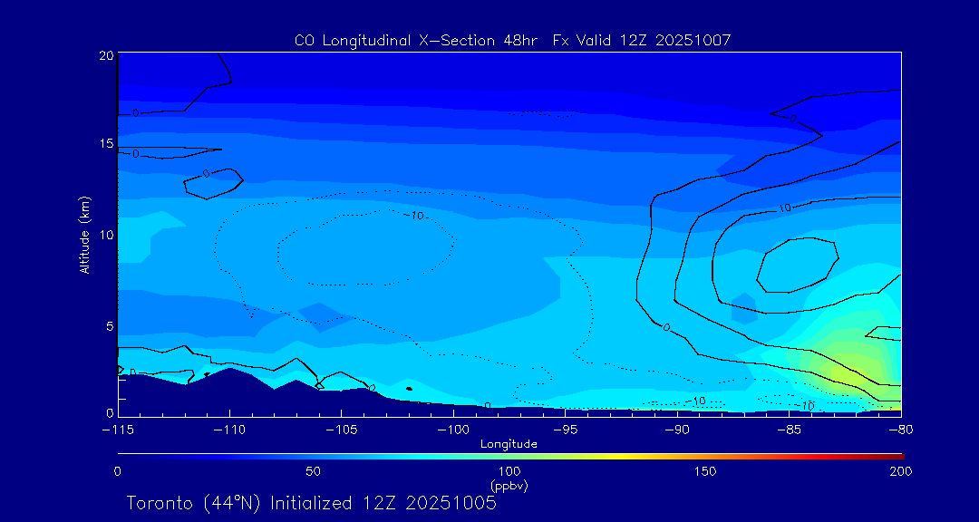The image size is (979, 522).
Task: Click the 20 altitude tick label
Action: click(104, 55)
